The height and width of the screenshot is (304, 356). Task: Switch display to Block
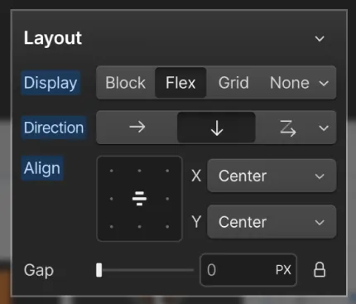(x=126, y=83)
